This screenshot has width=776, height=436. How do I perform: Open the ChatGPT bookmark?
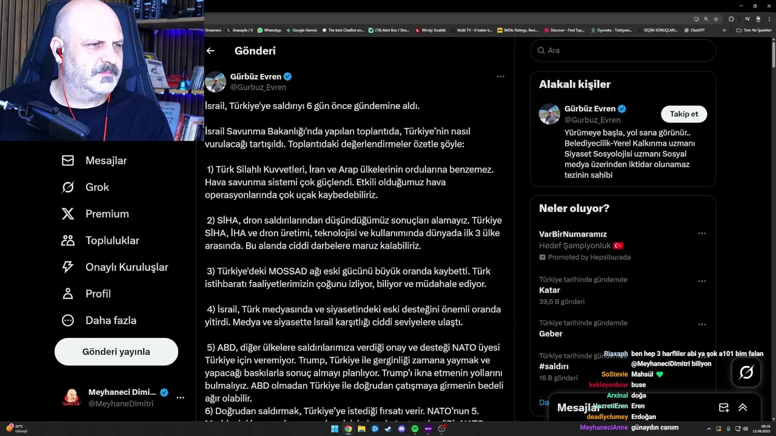pos(694,30)
